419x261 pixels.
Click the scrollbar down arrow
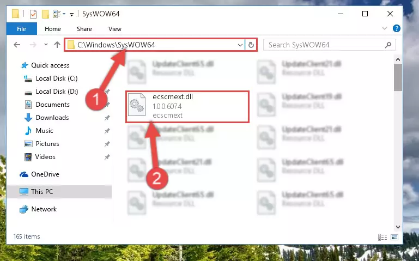pos(398,227)
